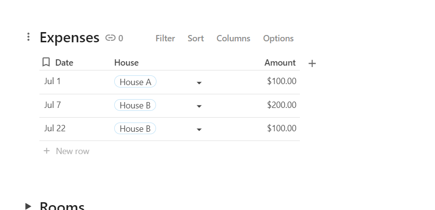Select the House B tag in Jul 7 row

point(135,105)
